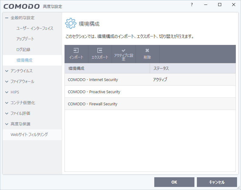
Task: Open the アップデート settings page
Action: 25,39
